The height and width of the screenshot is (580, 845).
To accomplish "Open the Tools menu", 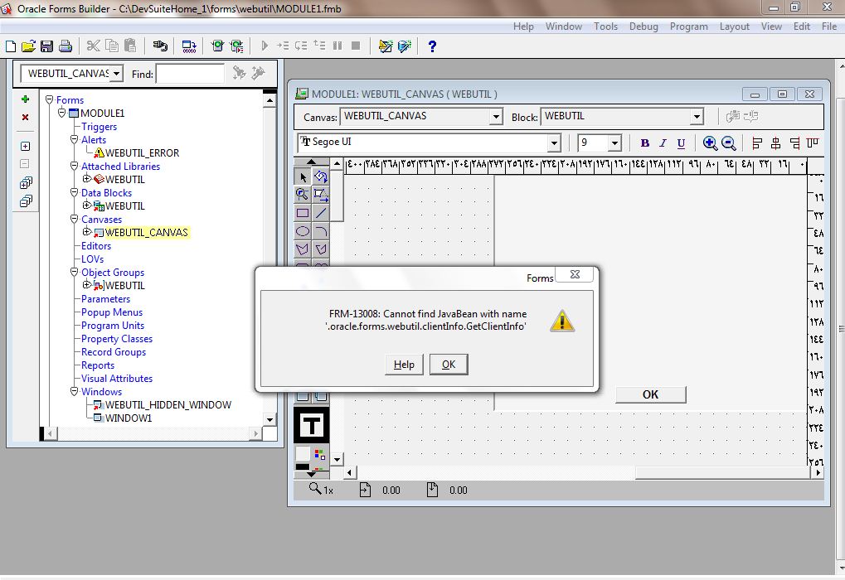I will click(605, 27).
